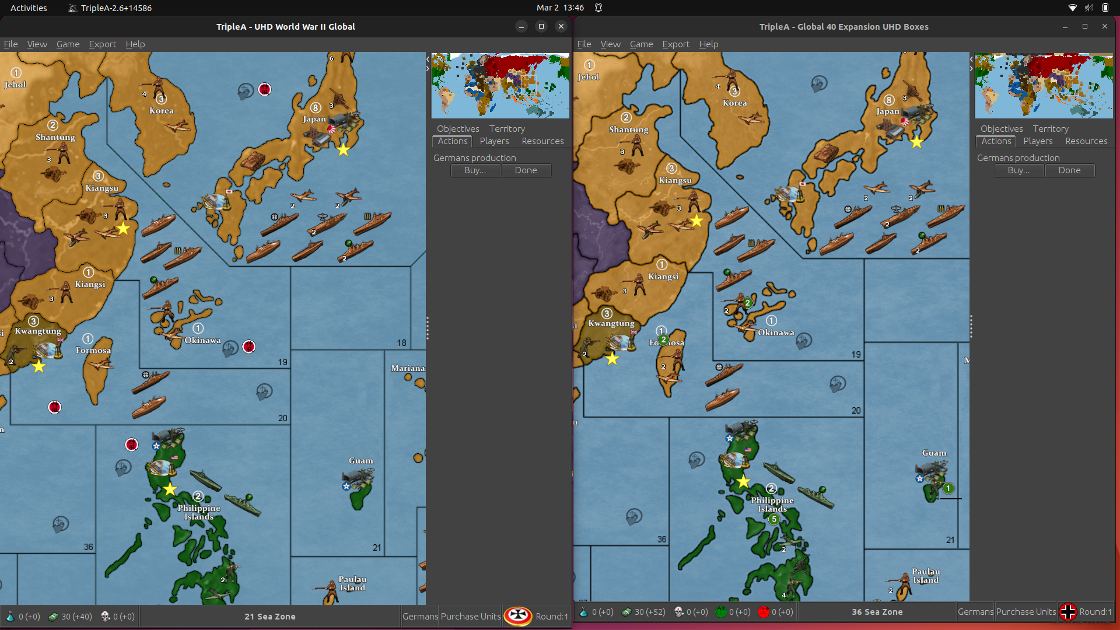
Task: Open Export menu in Global 40 Expansion window
Action: (675, 44)
